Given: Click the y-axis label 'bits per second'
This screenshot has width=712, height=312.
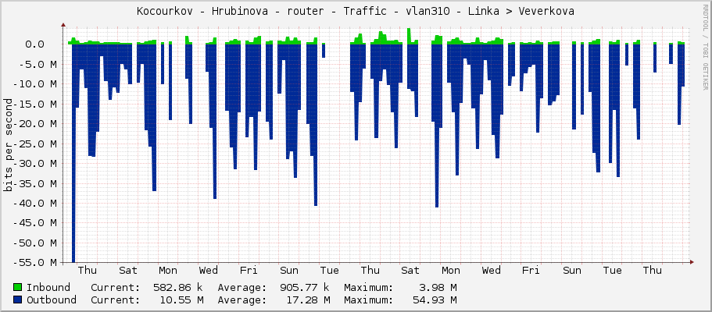Looking at the screenshot, I should (x=8, y=145).
